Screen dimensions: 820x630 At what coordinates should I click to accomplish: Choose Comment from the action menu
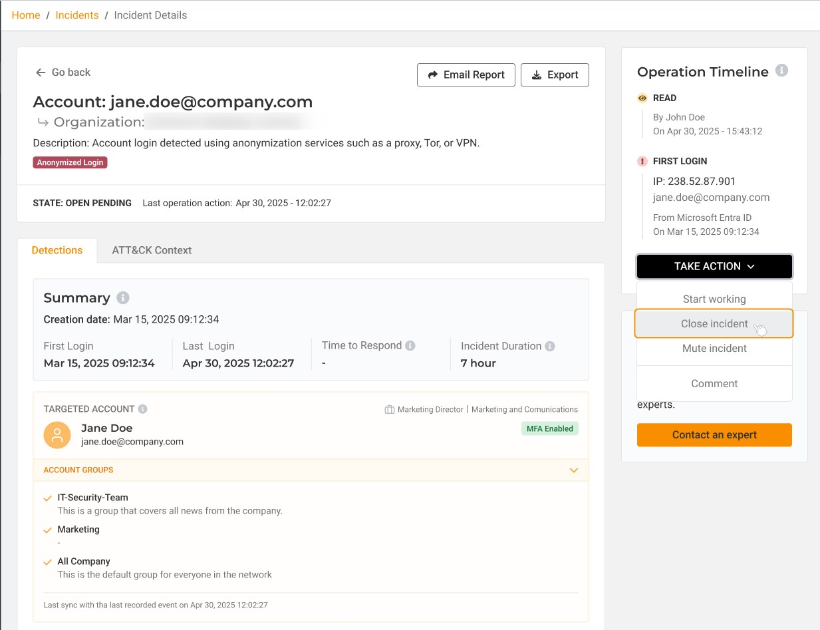(x=714, y=384)
